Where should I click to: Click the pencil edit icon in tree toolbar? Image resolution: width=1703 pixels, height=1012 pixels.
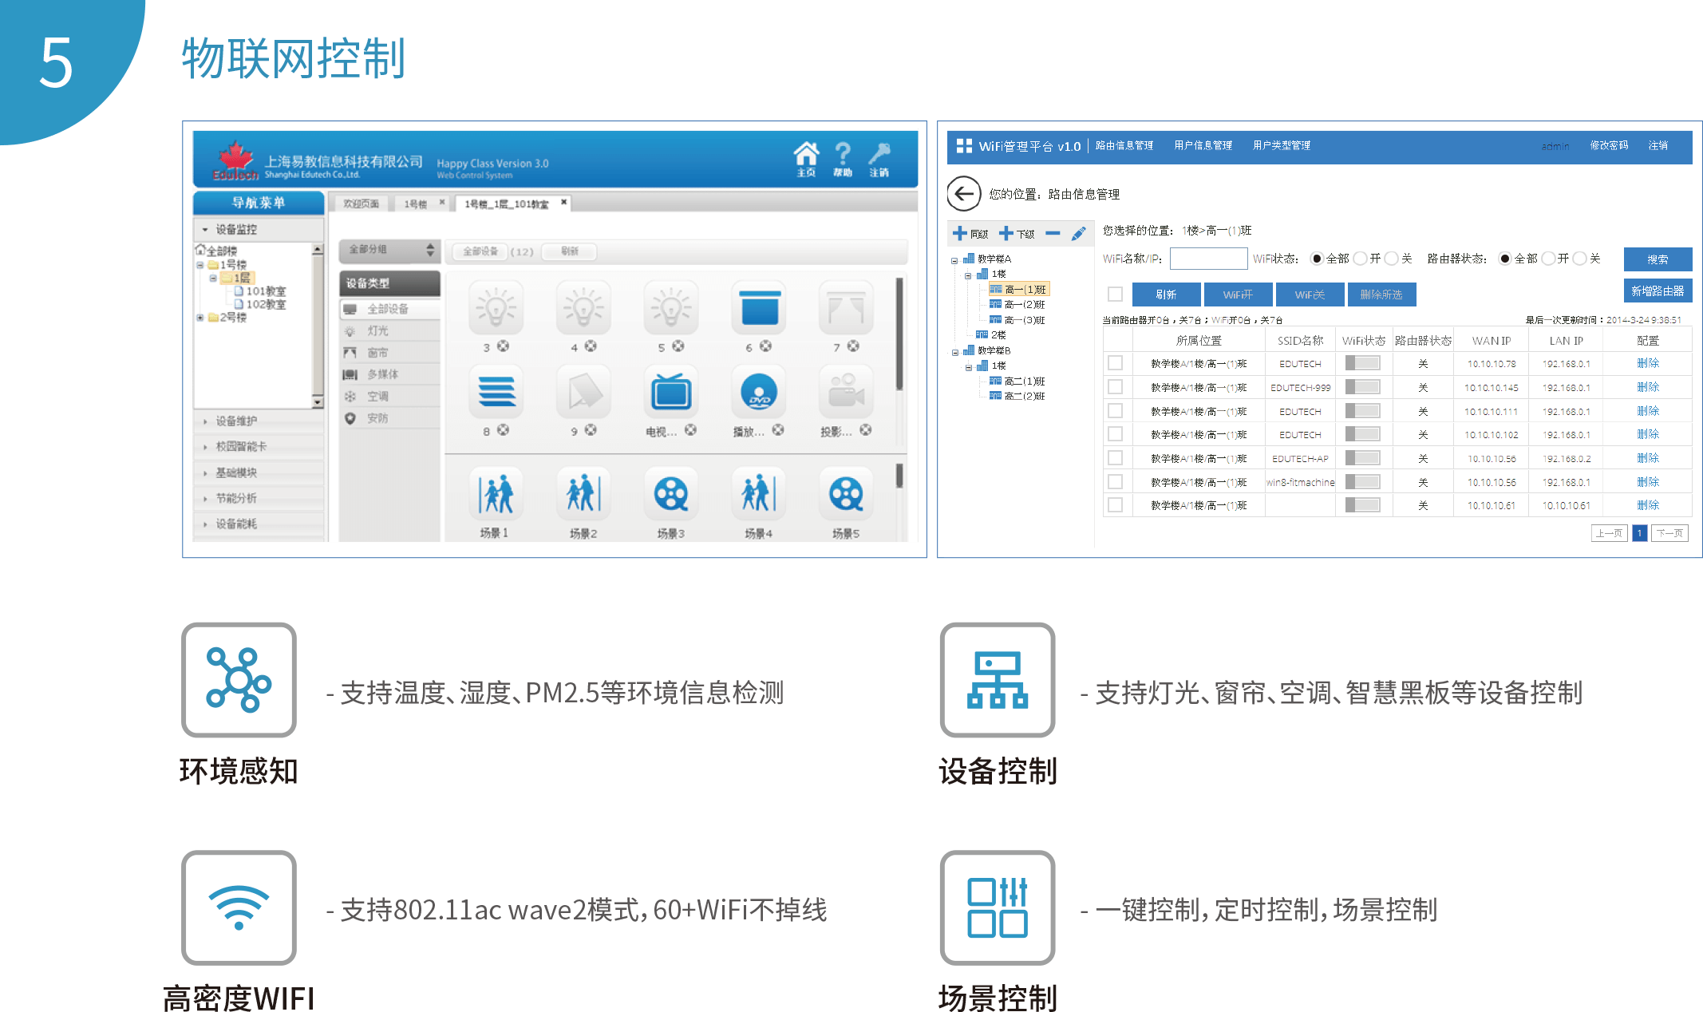(1078, 234)
